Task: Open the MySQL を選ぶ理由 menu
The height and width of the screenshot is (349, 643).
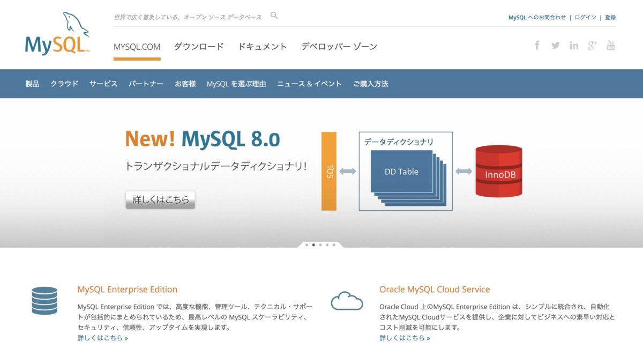Action: click(236, 84)
